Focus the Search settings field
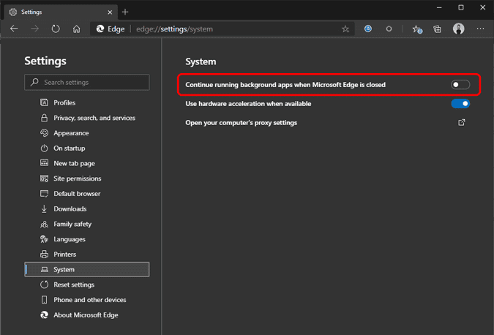494x335 pixels. click(87, 83)
